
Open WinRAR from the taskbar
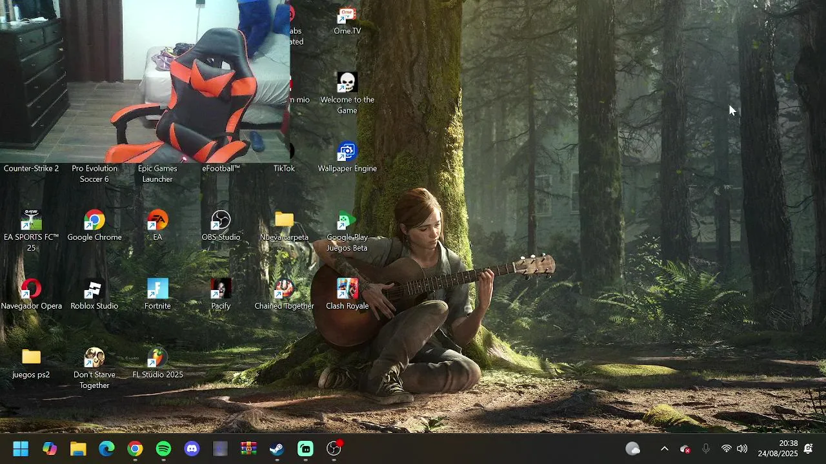point(248,449)
